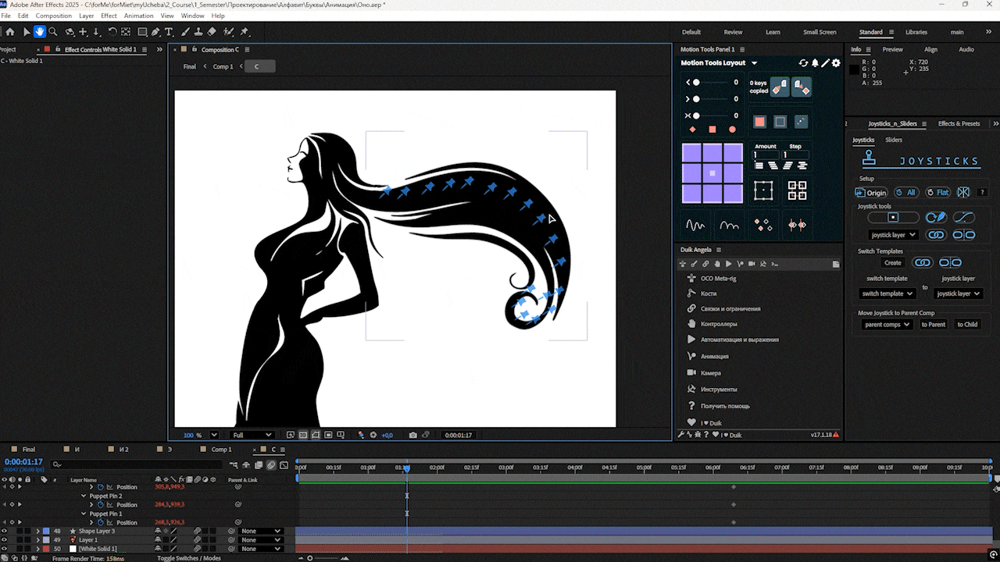Activate the Puppet Pin tool
This screenshot has width=1000, height=562.
(245, 32)
